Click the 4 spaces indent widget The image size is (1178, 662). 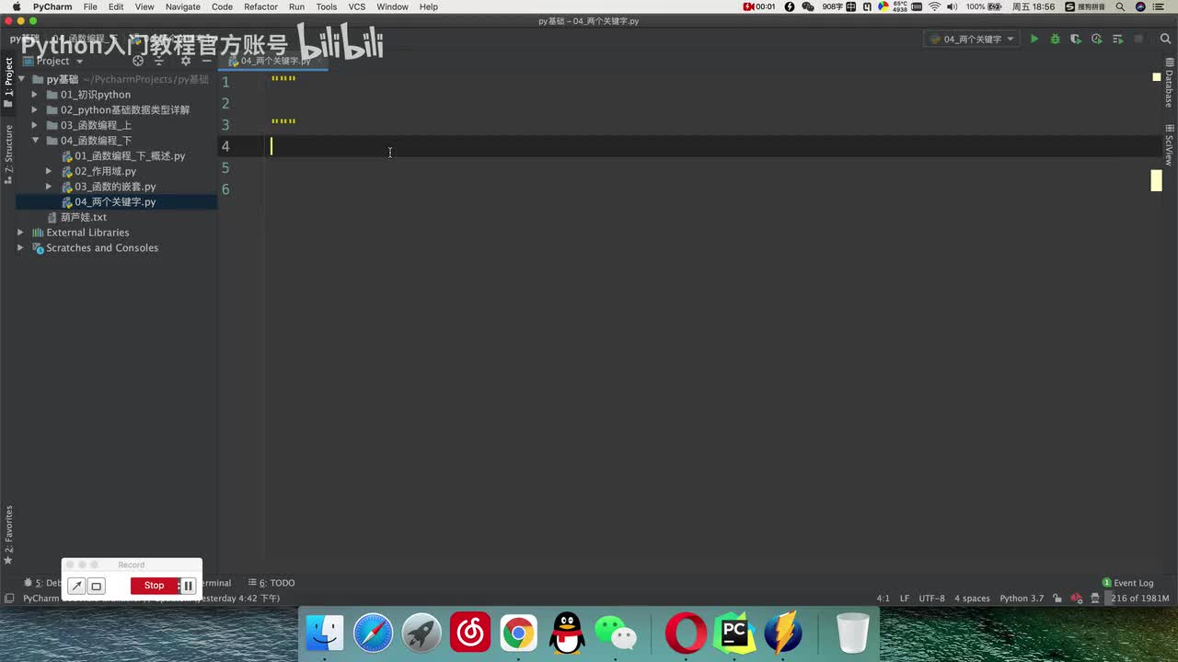[x=972, y=599]
